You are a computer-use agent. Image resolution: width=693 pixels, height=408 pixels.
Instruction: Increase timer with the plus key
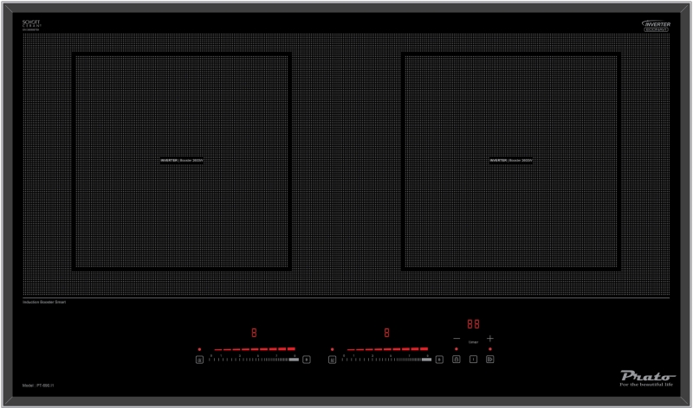click(490, 338)
